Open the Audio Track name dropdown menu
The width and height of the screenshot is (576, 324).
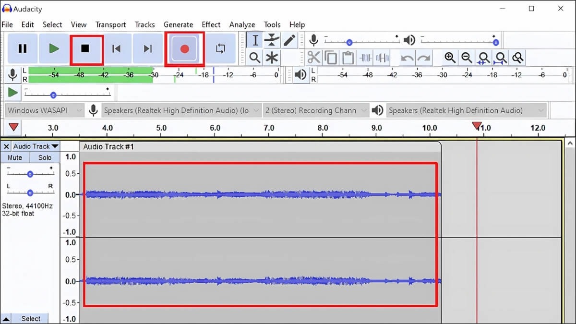tap(36, 146)
